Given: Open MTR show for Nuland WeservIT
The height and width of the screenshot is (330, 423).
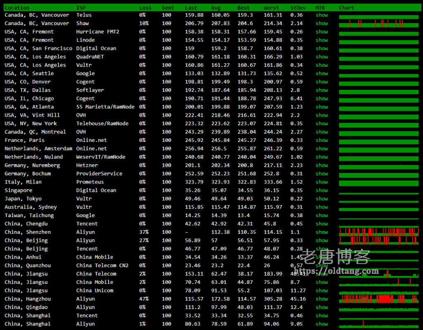Looking at the screenshot, I should click(321, 157).
